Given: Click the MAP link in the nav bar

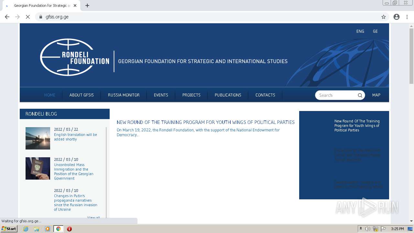Looking at the screenshot, I should coord(376,95).
